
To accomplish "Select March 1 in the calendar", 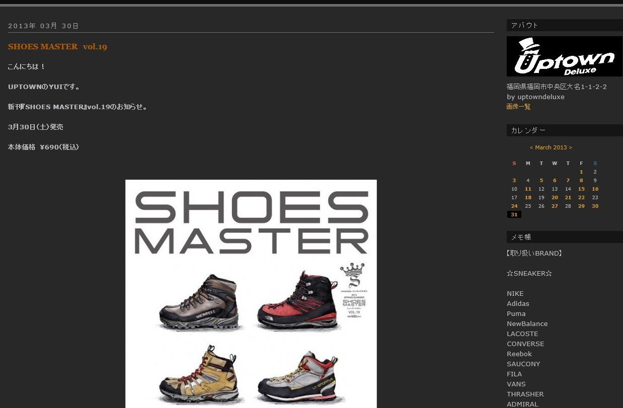I will [x=581, y=172].
